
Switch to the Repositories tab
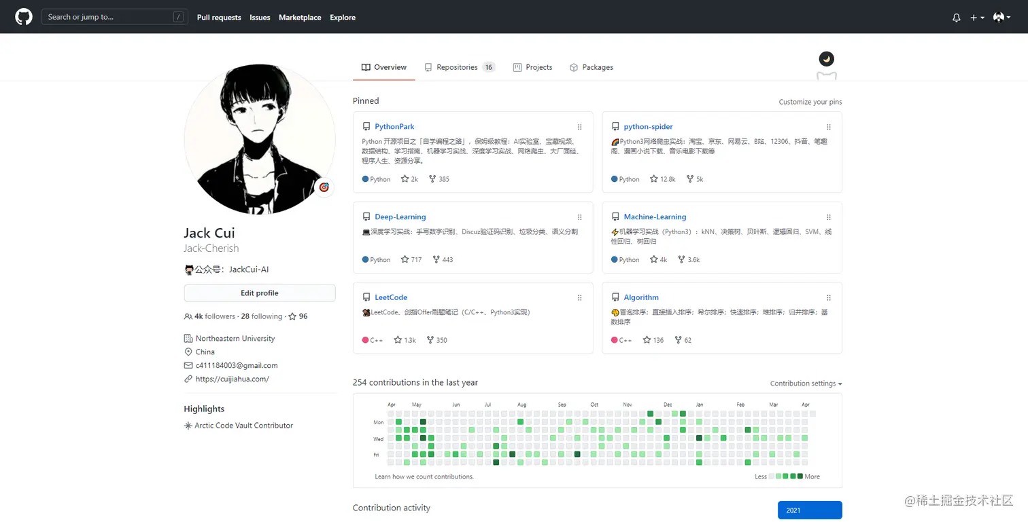click(460, 67)
